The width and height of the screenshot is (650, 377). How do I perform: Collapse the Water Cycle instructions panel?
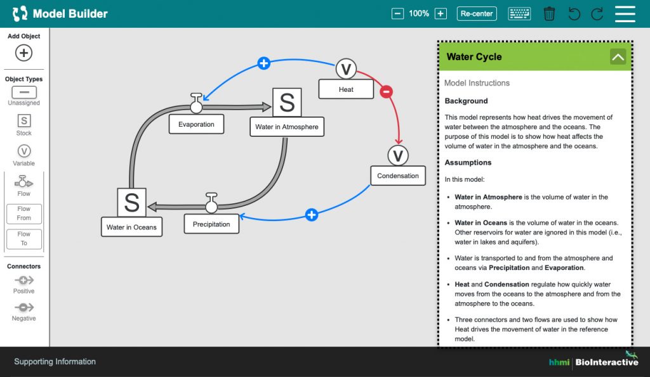[x=618, y=56]
